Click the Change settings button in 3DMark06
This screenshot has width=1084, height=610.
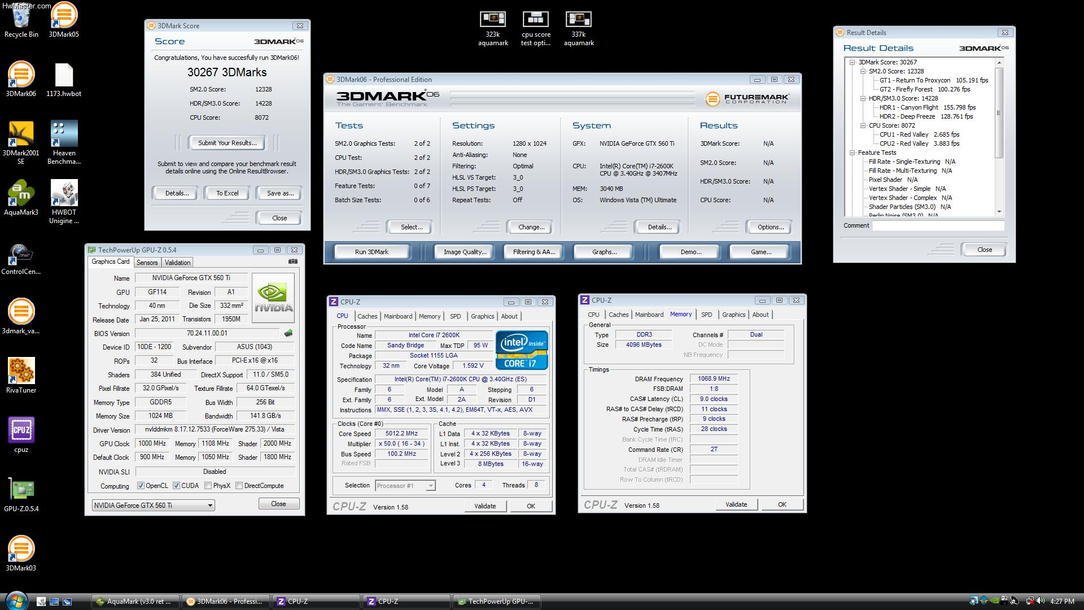point(531,227)
